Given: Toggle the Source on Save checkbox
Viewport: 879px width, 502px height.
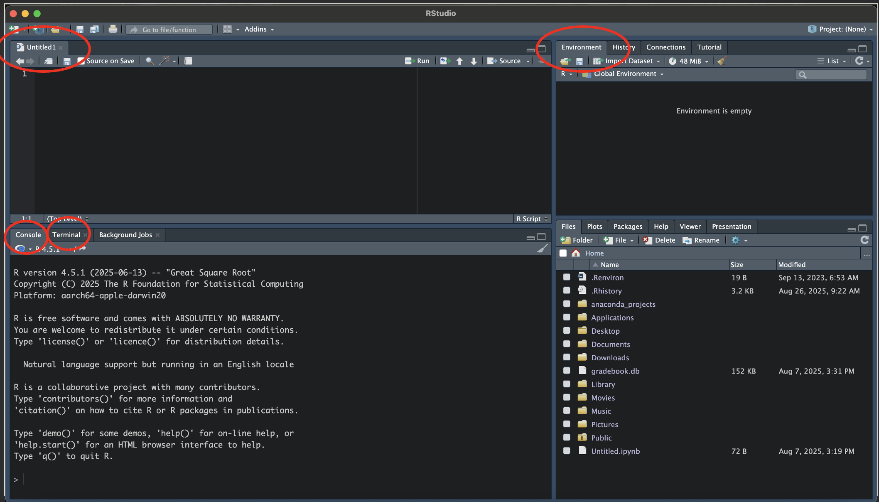Looking at the screenshot, I should (x=81, y=61).
